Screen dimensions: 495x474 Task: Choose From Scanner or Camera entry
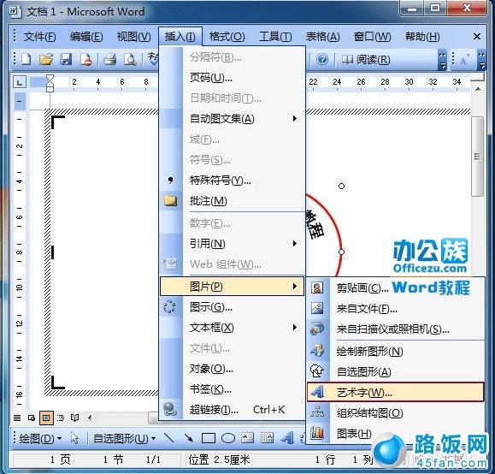click(x=396, y=329)
